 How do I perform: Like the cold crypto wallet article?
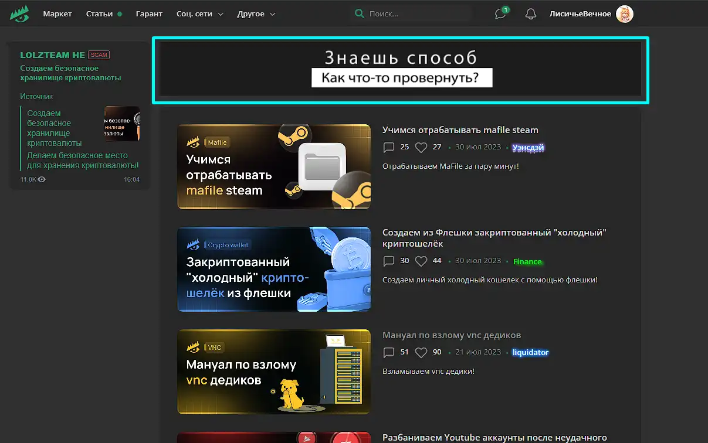point(421,261)
